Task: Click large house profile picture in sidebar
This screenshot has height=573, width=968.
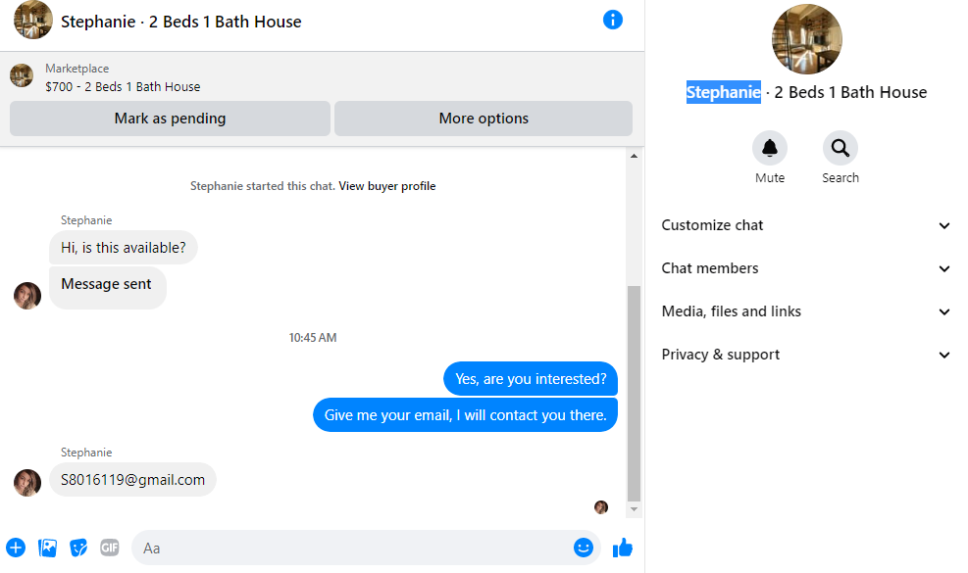Action: tap(807, 38)
